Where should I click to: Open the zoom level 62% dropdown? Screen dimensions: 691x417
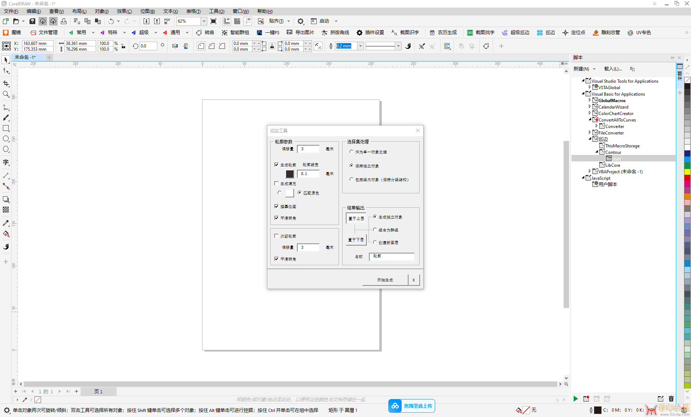click(204, 21)
